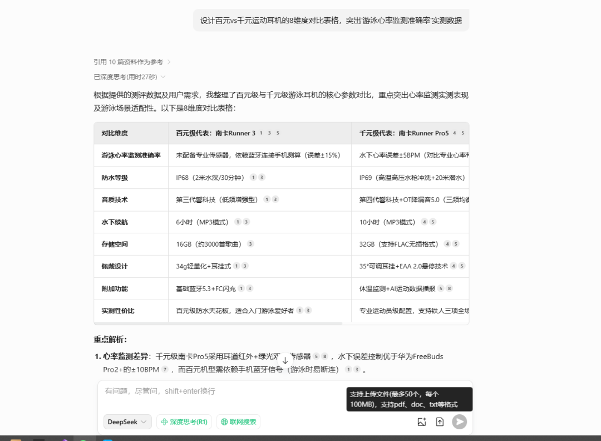Click citation 4 beside 10小时 (MP3模式)

coord(424,222)
